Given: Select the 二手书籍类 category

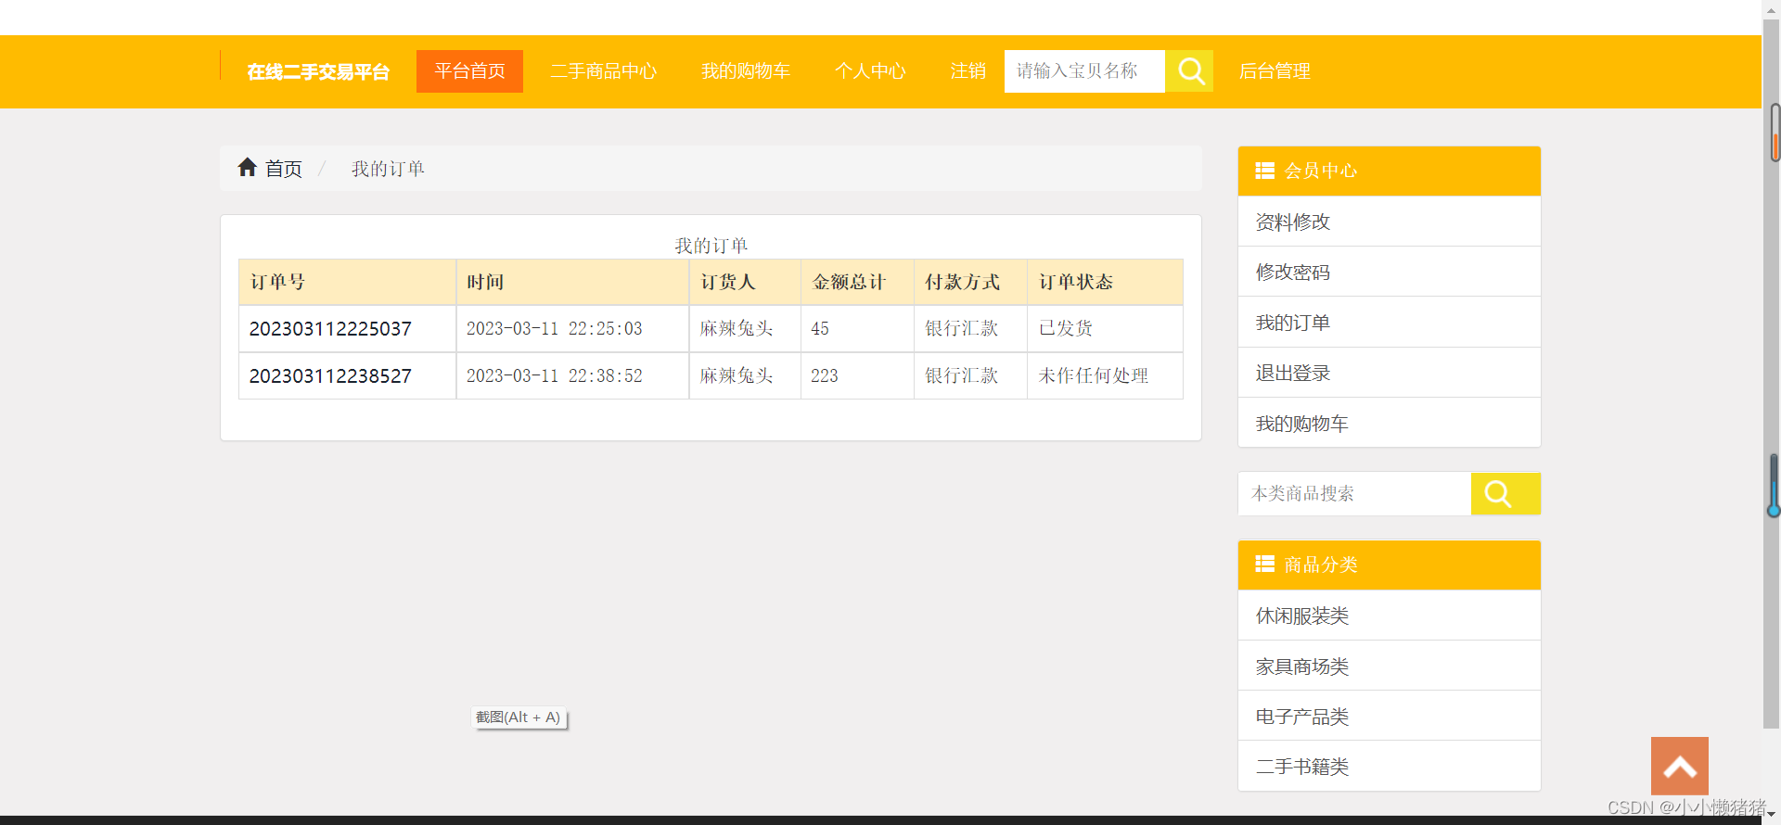Looking at the screenshot, I should pyautogui.click(x=1389, y=766).
